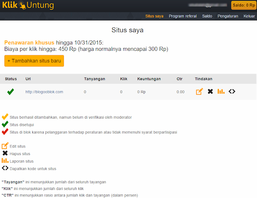Log out via 'Keluar'

point(249,16)
